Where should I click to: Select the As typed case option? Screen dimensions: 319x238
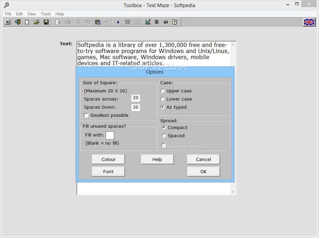(174, 107)
